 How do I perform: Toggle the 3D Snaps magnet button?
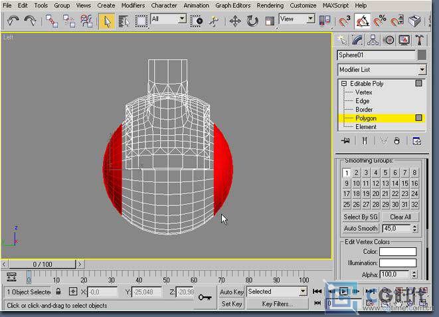point(344,21)
